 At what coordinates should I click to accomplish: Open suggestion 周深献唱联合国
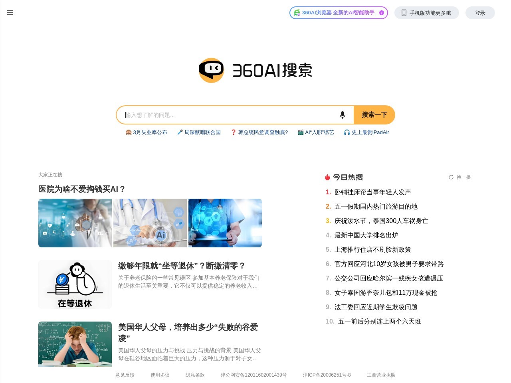coord(199,132)
